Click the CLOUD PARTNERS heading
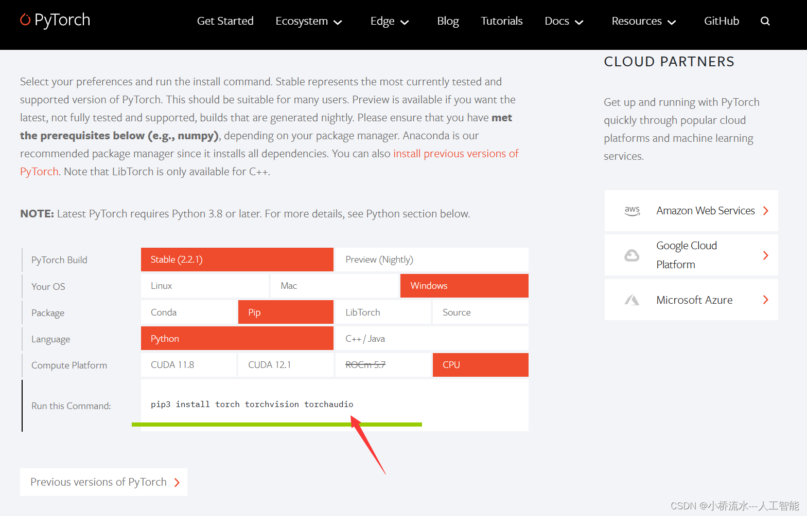The width and height of the screenshot is (807, 516). coord(669,62)
